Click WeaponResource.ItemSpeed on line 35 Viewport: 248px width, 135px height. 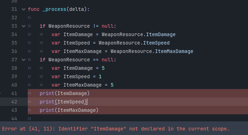134,43
